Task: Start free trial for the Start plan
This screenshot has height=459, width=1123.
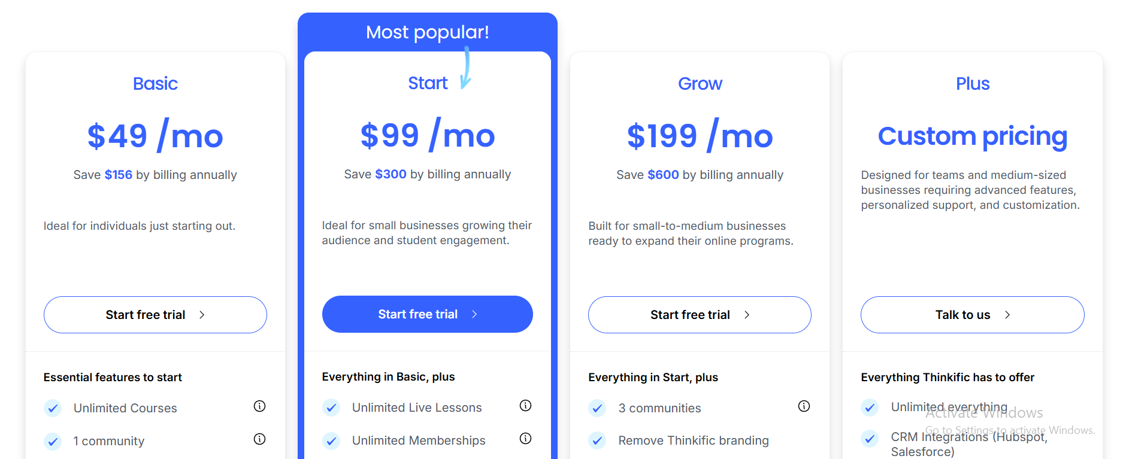Action: click(428, 314)
